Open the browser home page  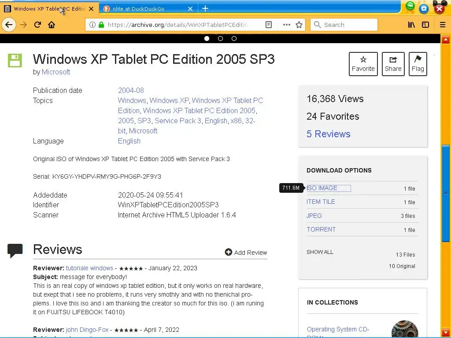click(x=52, y=25)
